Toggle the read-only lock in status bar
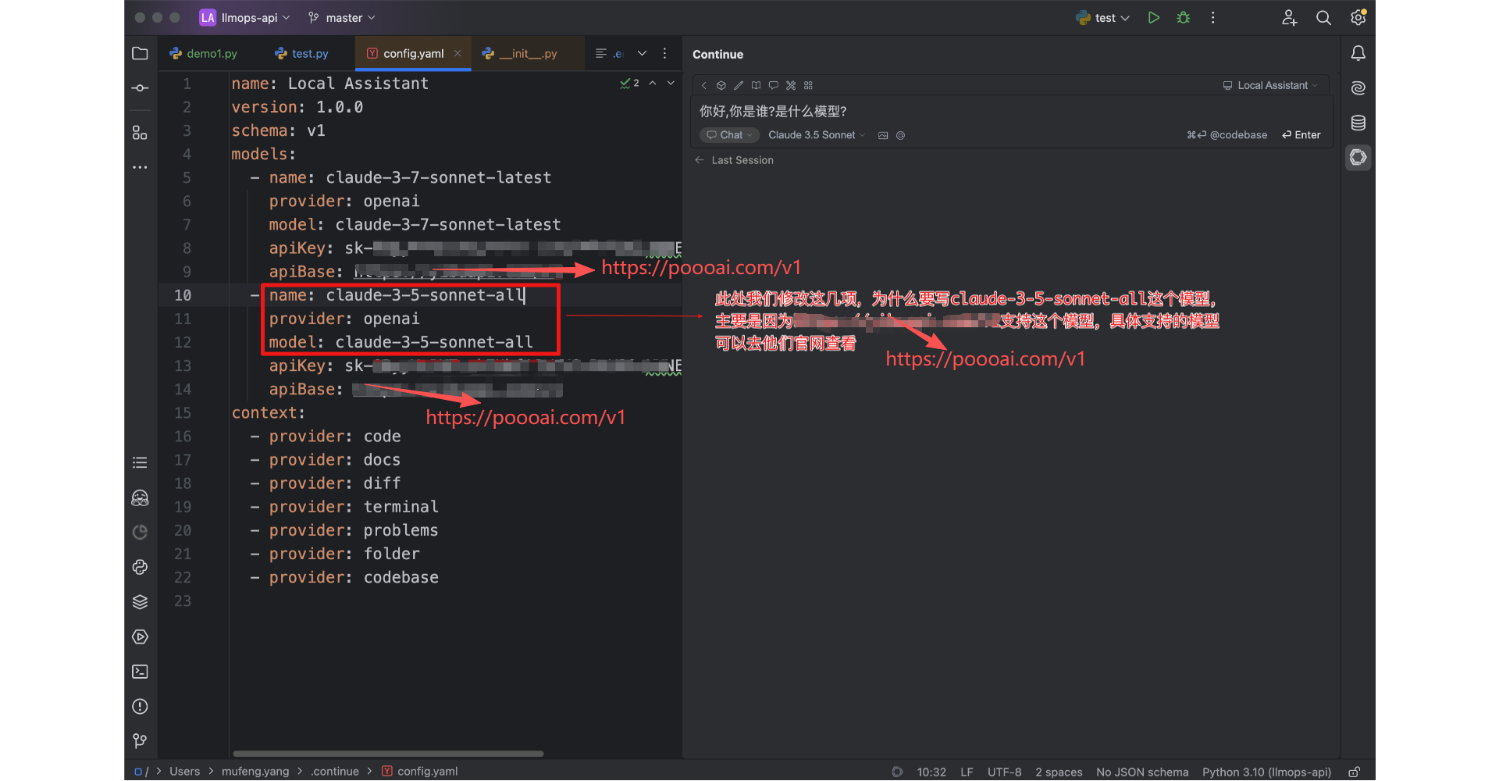Image resolution: width=1499 pixels, height=781 pixels. click(x=1355, y=772)
